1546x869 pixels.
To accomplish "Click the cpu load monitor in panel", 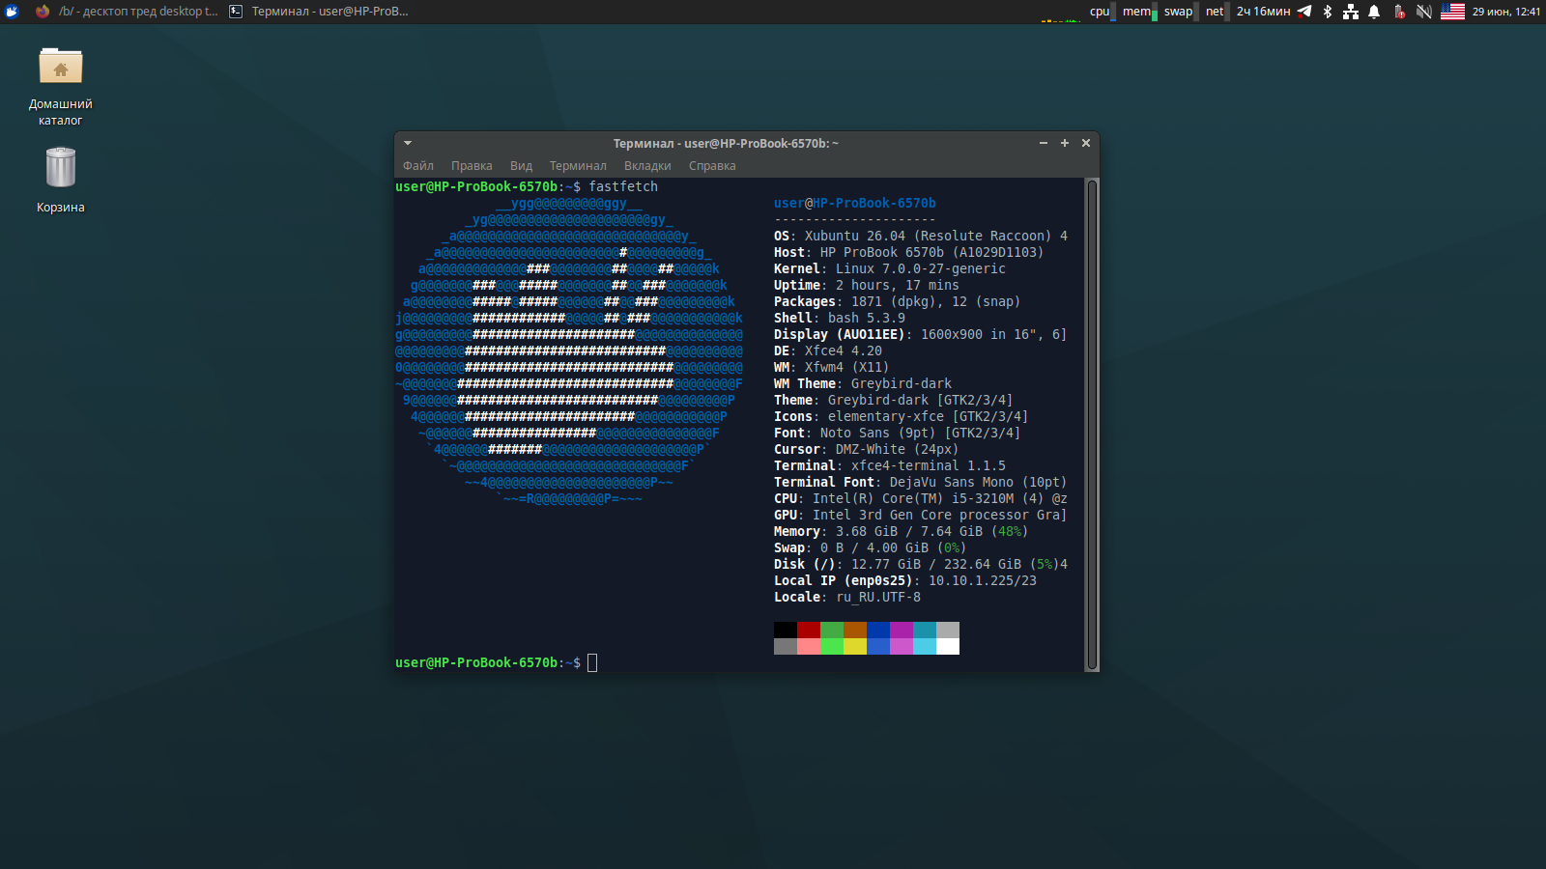I will [x=1101, y=12].
